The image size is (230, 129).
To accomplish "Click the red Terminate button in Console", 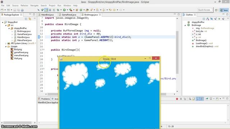I will pyautogui.click(x=177, y=99).
